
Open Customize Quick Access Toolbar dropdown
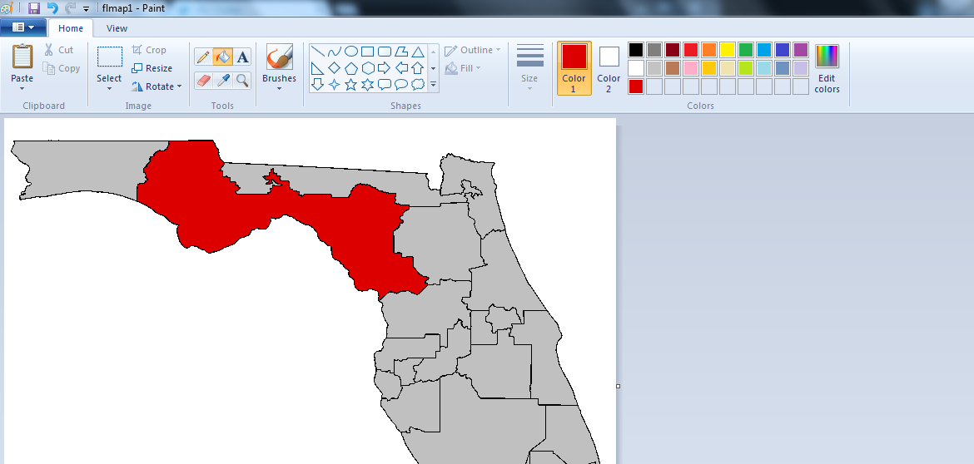click(86, 8)
